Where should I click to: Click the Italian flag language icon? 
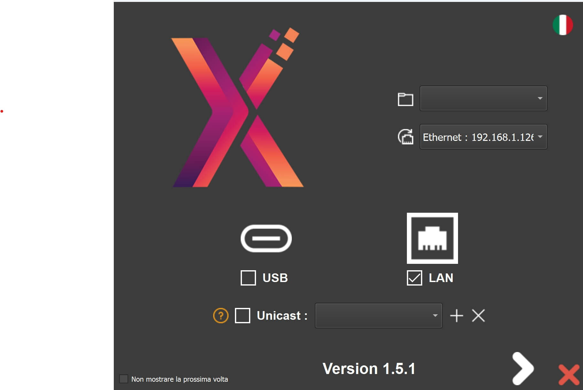(x=563, y=25)
